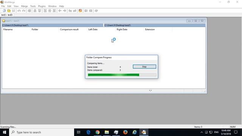
Task: Maximize the test1 - test2 child window
Action: pyautogui.click(x=196, y=21)
